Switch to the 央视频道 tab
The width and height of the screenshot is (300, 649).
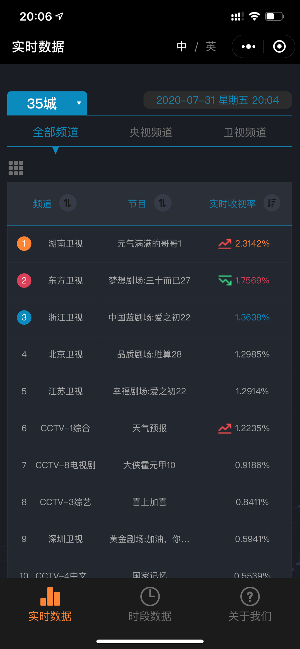pos(151,133)
